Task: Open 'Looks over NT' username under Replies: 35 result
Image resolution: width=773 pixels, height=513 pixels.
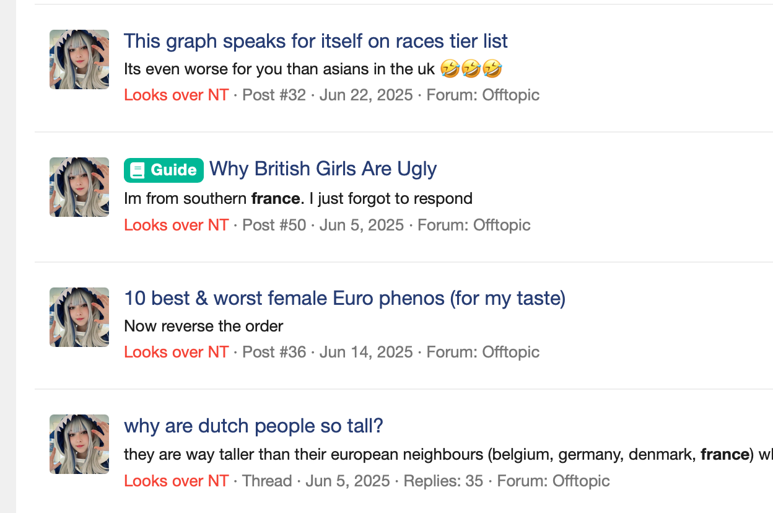Action: click(x=177, y=481)
